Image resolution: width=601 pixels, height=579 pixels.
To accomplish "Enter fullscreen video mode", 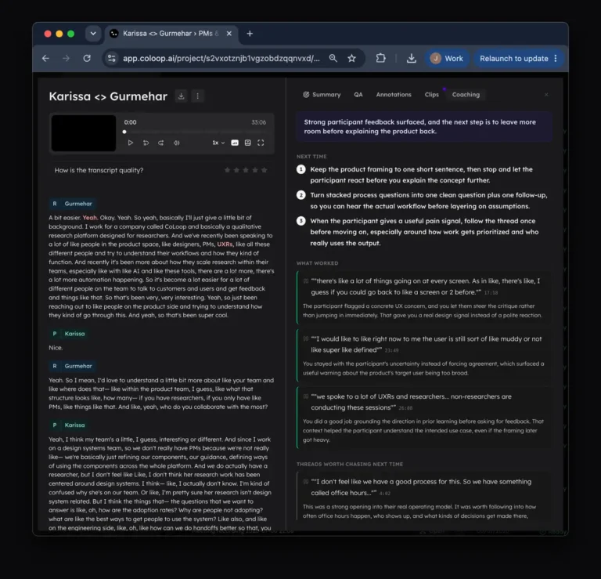I will tap(261, 143).
